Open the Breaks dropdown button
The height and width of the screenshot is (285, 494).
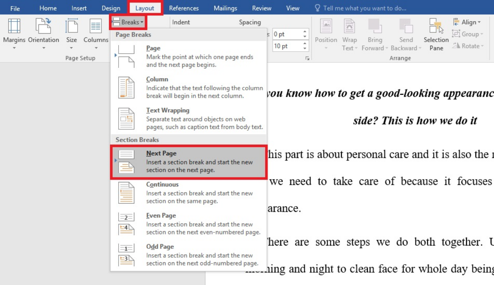128,22
